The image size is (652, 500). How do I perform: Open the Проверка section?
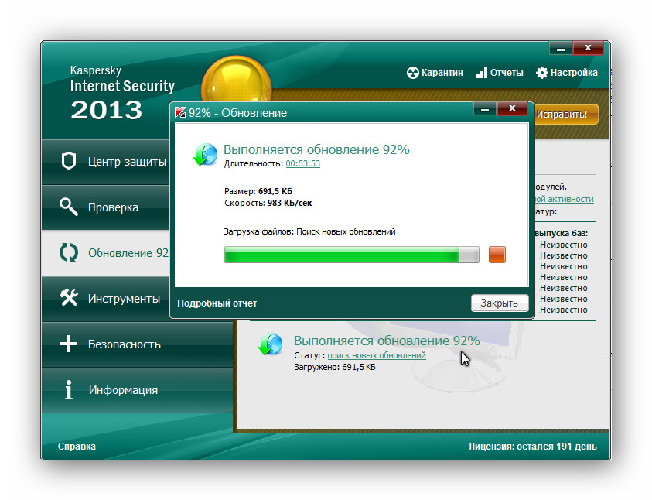coord(113,207)
